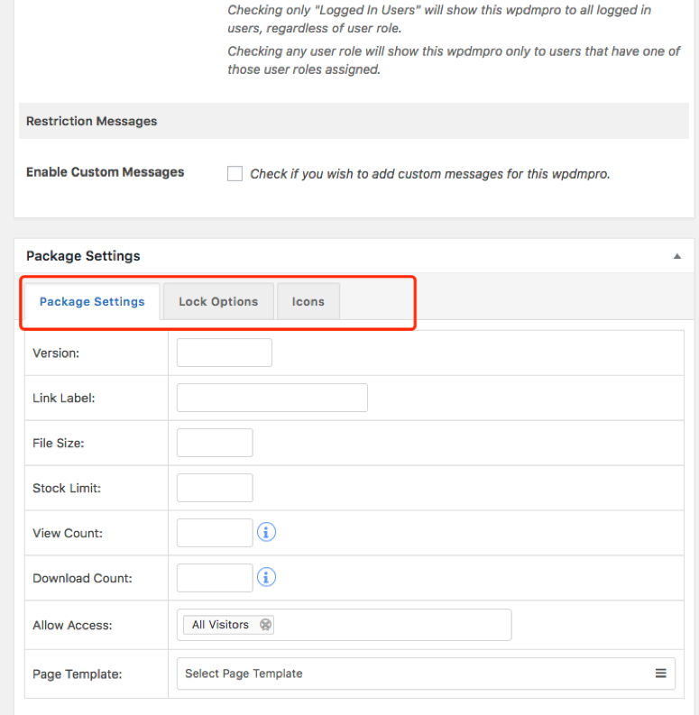The width and height of the screenshot is (699, 715).
Task: Click the View Count info icon
Action: [266, 532]
